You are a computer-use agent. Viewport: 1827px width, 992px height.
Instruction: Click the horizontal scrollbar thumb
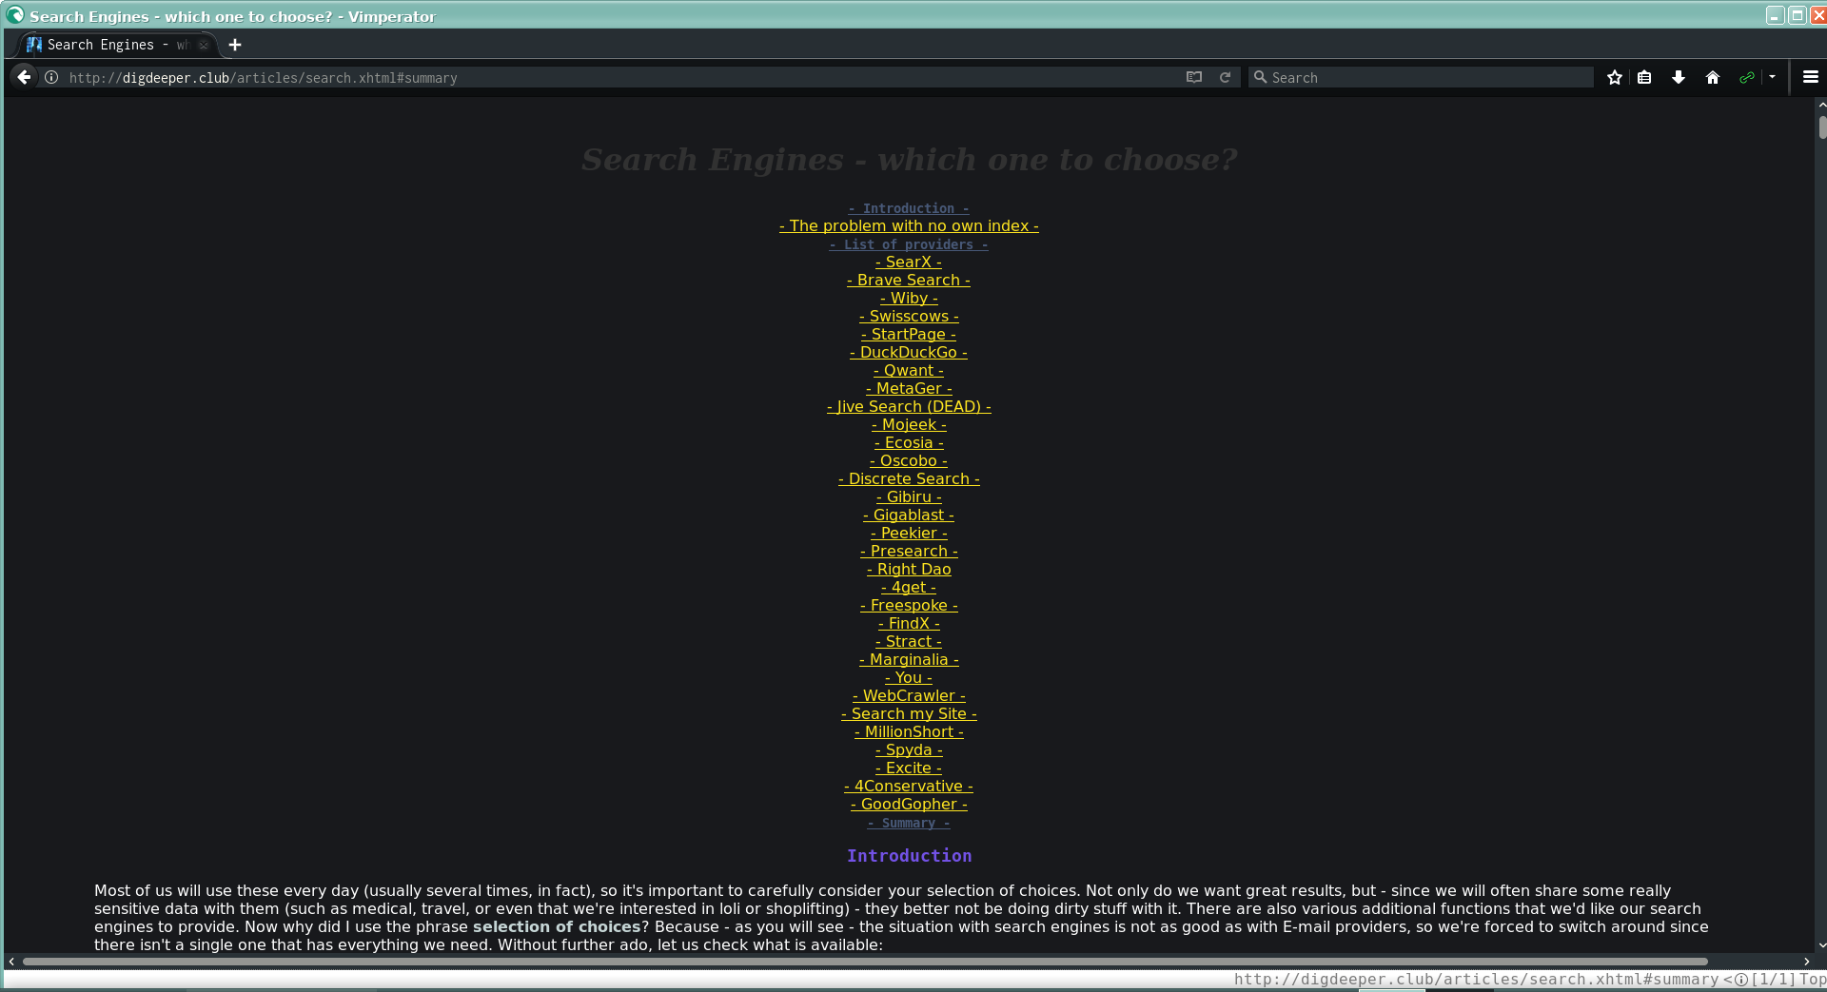[x=865, y=962]
